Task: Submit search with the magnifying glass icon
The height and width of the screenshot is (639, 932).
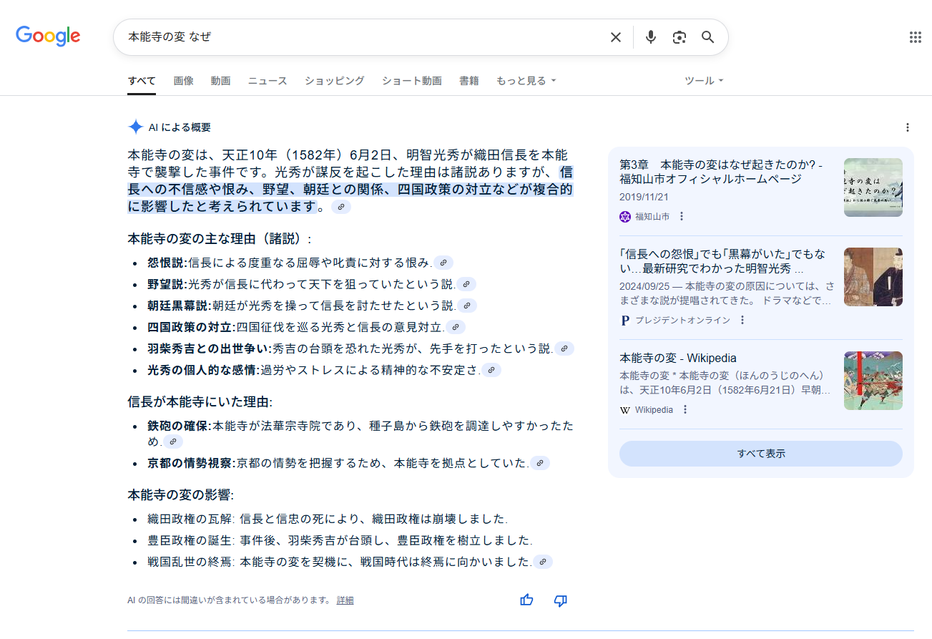Action: tap(707, 37)
